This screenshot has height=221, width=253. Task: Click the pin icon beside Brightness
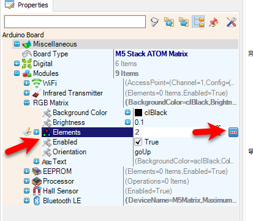[x=47, y=122]
